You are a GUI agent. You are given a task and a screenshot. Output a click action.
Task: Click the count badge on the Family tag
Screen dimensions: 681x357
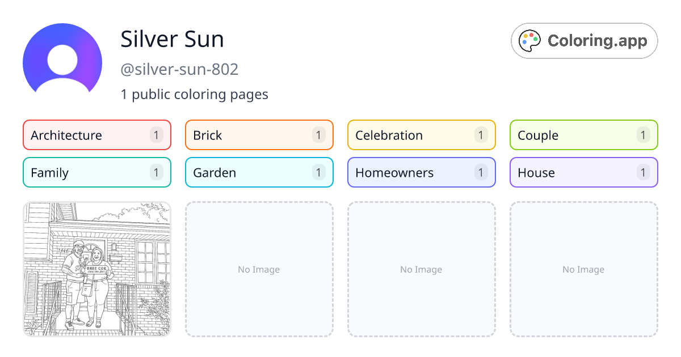point(156,172)
